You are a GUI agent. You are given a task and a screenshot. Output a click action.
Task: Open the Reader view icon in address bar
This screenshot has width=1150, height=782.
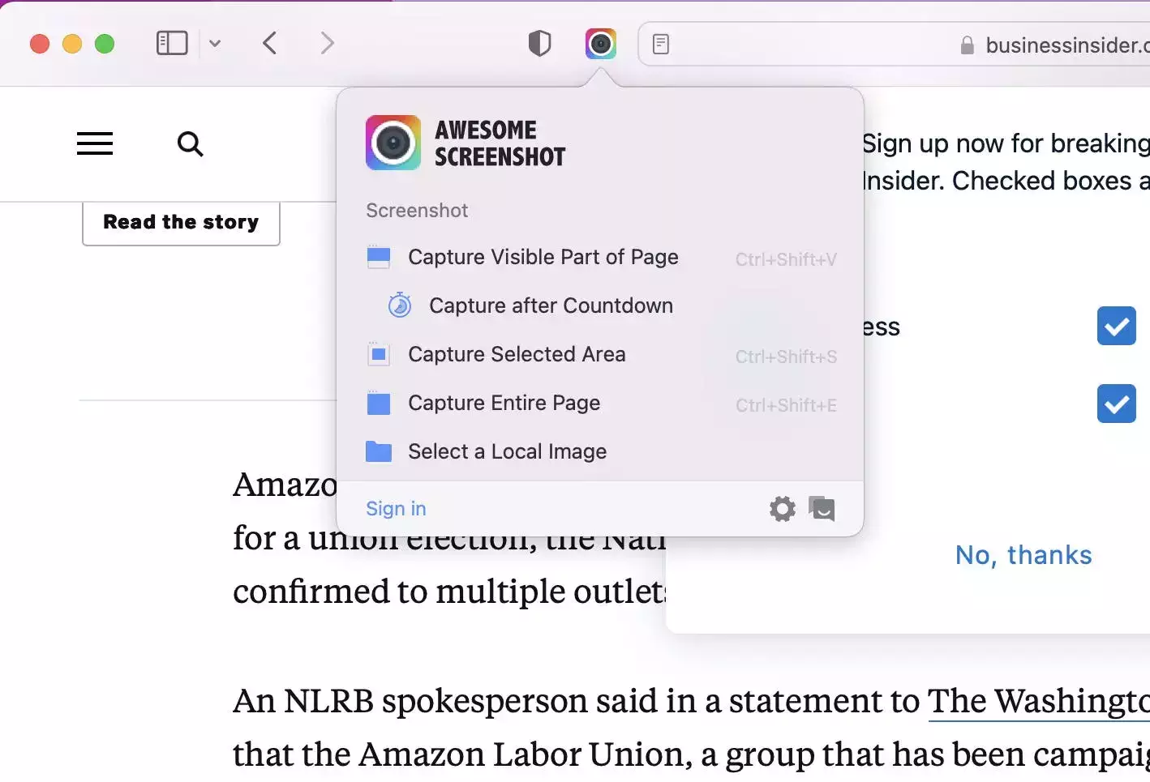[x=661, y=45]
